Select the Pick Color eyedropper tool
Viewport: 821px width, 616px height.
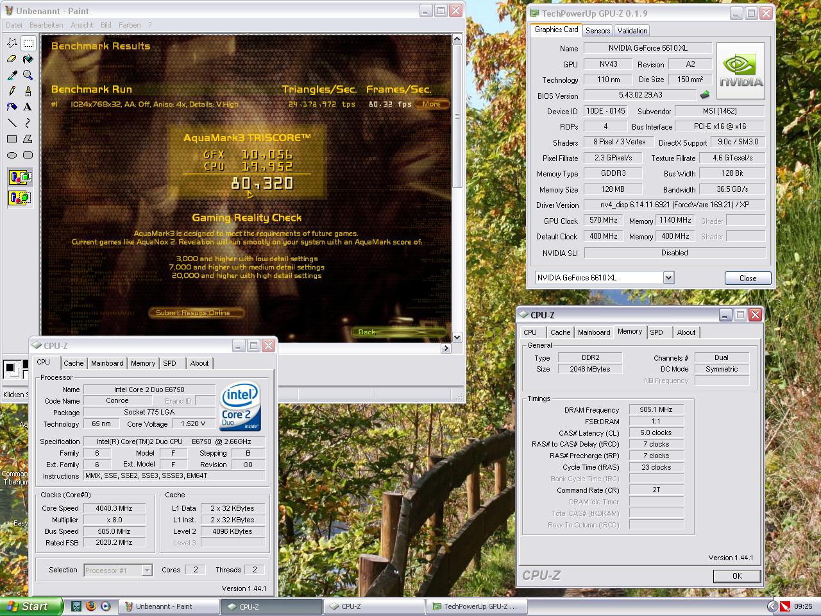tap(12, 75)
